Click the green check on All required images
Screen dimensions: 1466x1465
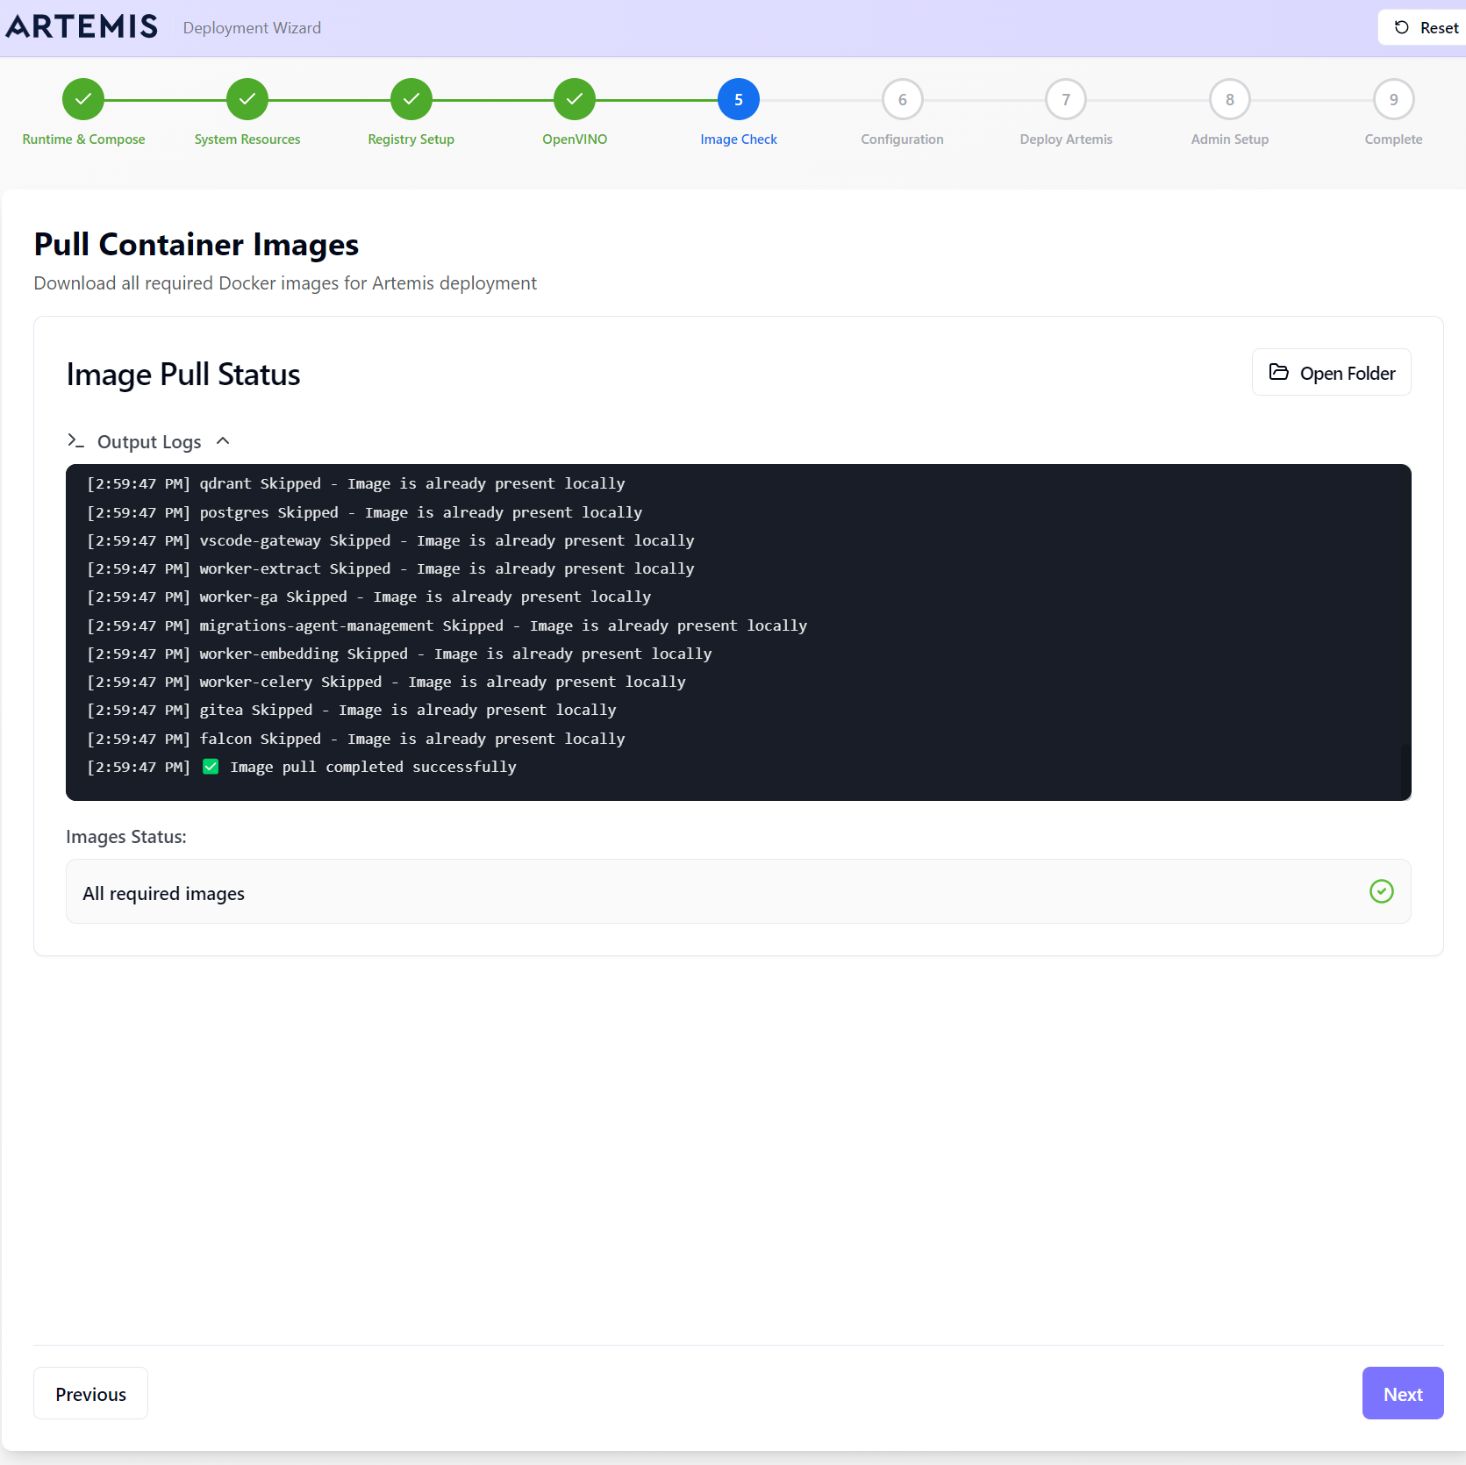[1381, 891]
